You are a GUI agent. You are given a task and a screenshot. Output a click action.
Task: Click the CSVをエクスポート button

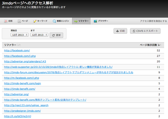pos(145,31)
